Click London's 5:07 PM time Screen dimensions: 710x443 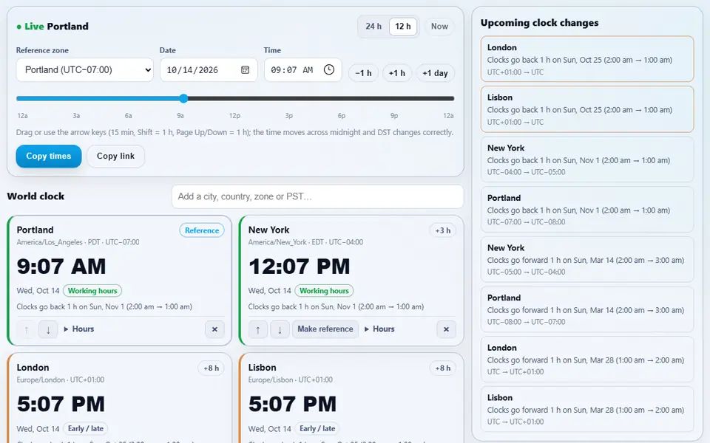tap(61, 404)
